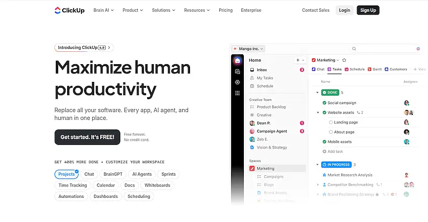Select the Automations feature chip
428x222 pixels.
71,196
